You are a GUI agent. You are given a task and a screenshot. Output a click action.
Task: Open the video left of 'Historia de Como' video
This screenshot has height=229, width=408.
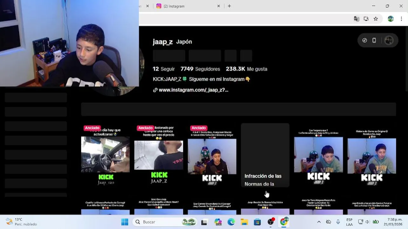[x=318, y=155]
